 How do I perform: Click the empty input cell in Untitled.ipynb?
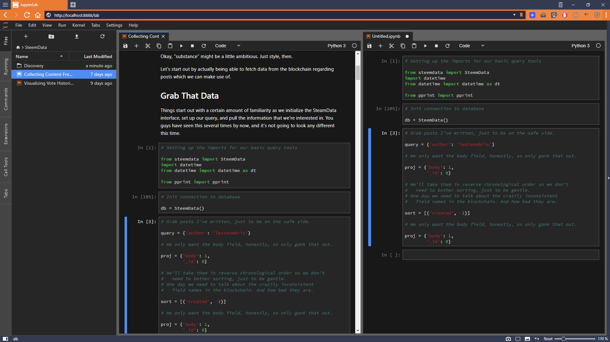click(x=501, y=255)
